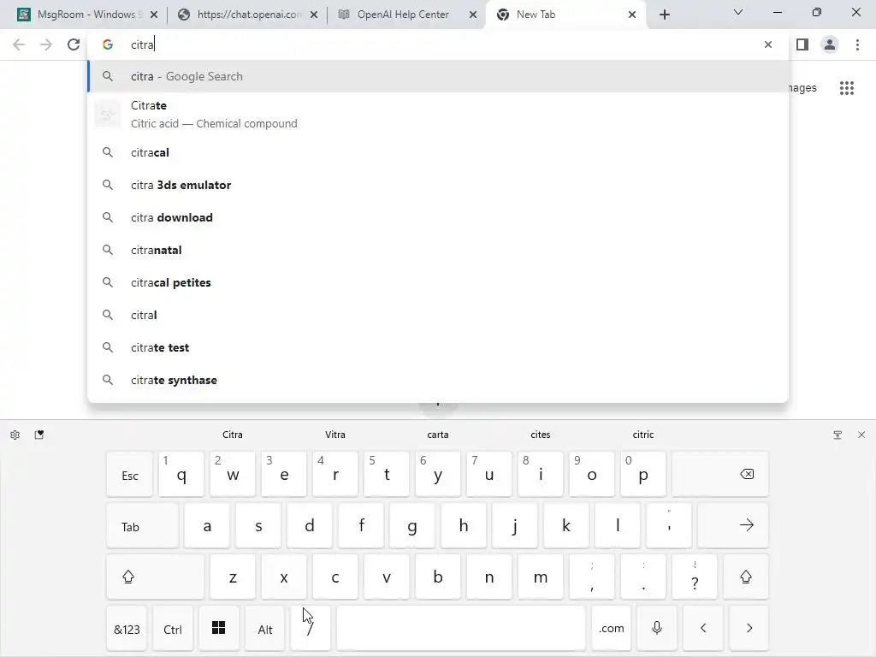Close the touch keyboard
This screenshot has width=876, height=657.
(861, 435)
